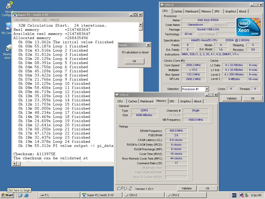Click the QPI Link 2400.2 MHz value
The image size is (265, 199).
click(x=193, y=79)
